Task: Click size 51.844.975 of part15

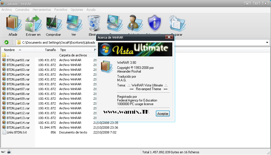Action: click(48, 128)
